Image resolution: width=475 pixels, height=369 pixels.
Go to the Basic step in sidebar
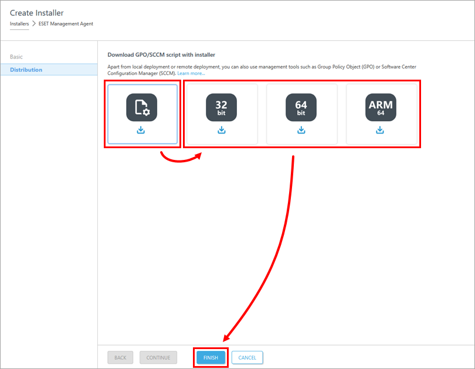[x=16, y=57]
